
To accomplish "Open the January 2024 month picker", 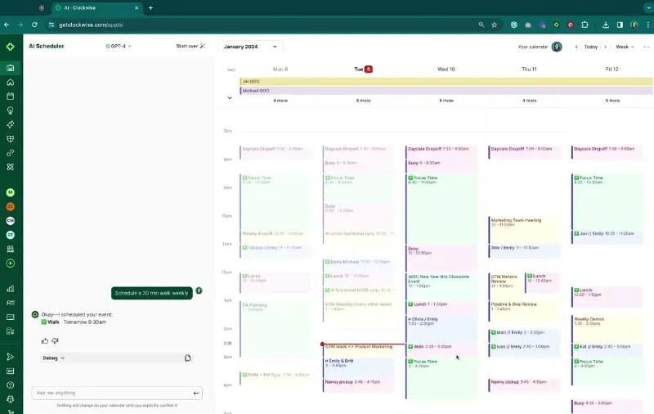I will click(x=244, y=47).
